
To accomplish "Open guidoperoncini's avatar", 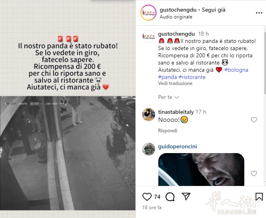I will pos(149,149).
